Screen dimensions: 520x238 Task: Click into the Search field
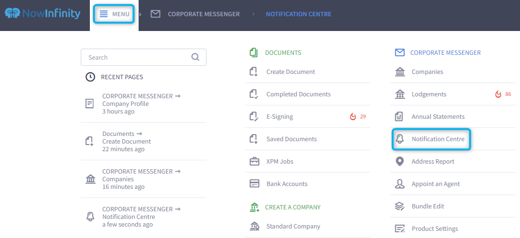[143, 57]
